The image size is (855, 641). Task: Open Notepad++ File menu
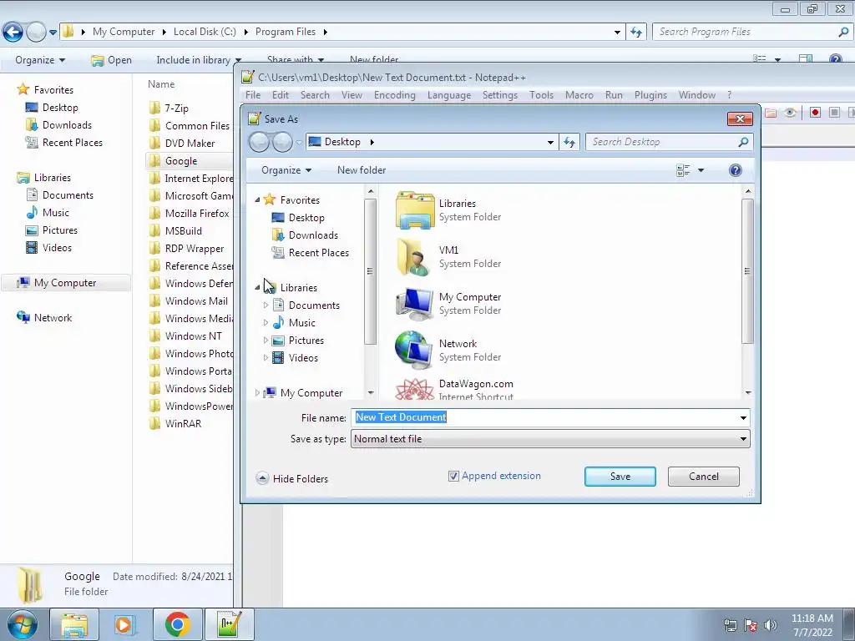point(252,95)
